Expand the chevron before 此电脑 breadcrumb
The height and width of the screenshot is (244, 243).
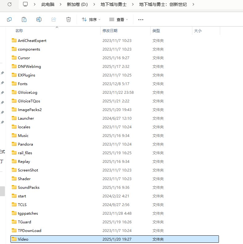(x=35, y=4)
